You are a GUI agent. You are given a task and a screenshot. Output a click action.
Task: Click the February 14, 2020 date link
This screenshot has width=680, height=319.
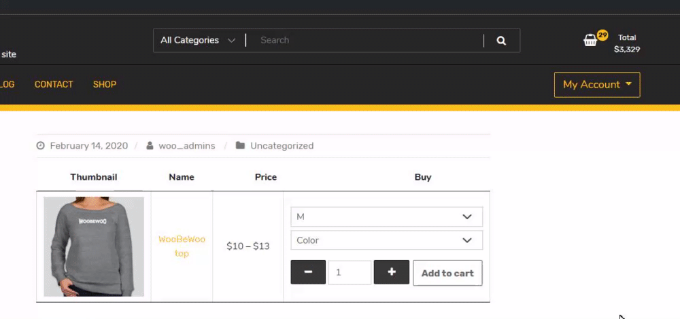pyautogui.click(x=88, y=146)
